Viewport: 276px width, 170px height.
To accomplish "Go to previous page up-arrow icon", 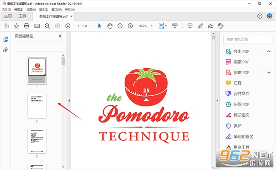I will [57, 26].
